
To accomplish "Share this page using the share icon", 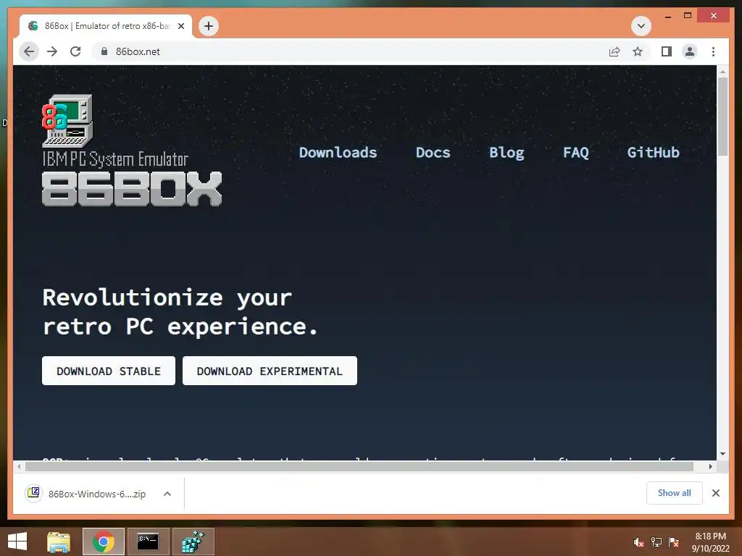I will coord(614,51).
